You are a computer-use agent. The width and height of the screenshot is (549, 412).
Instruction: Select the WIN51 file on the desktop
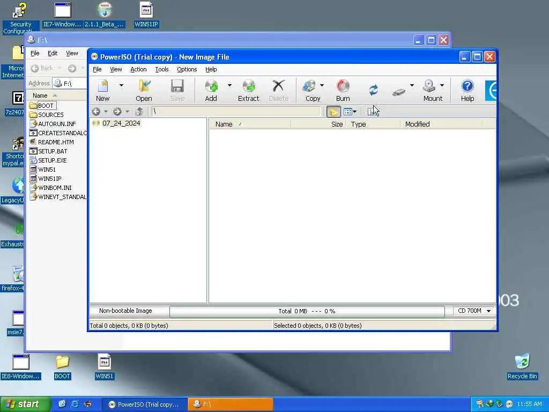click(105, 367)
